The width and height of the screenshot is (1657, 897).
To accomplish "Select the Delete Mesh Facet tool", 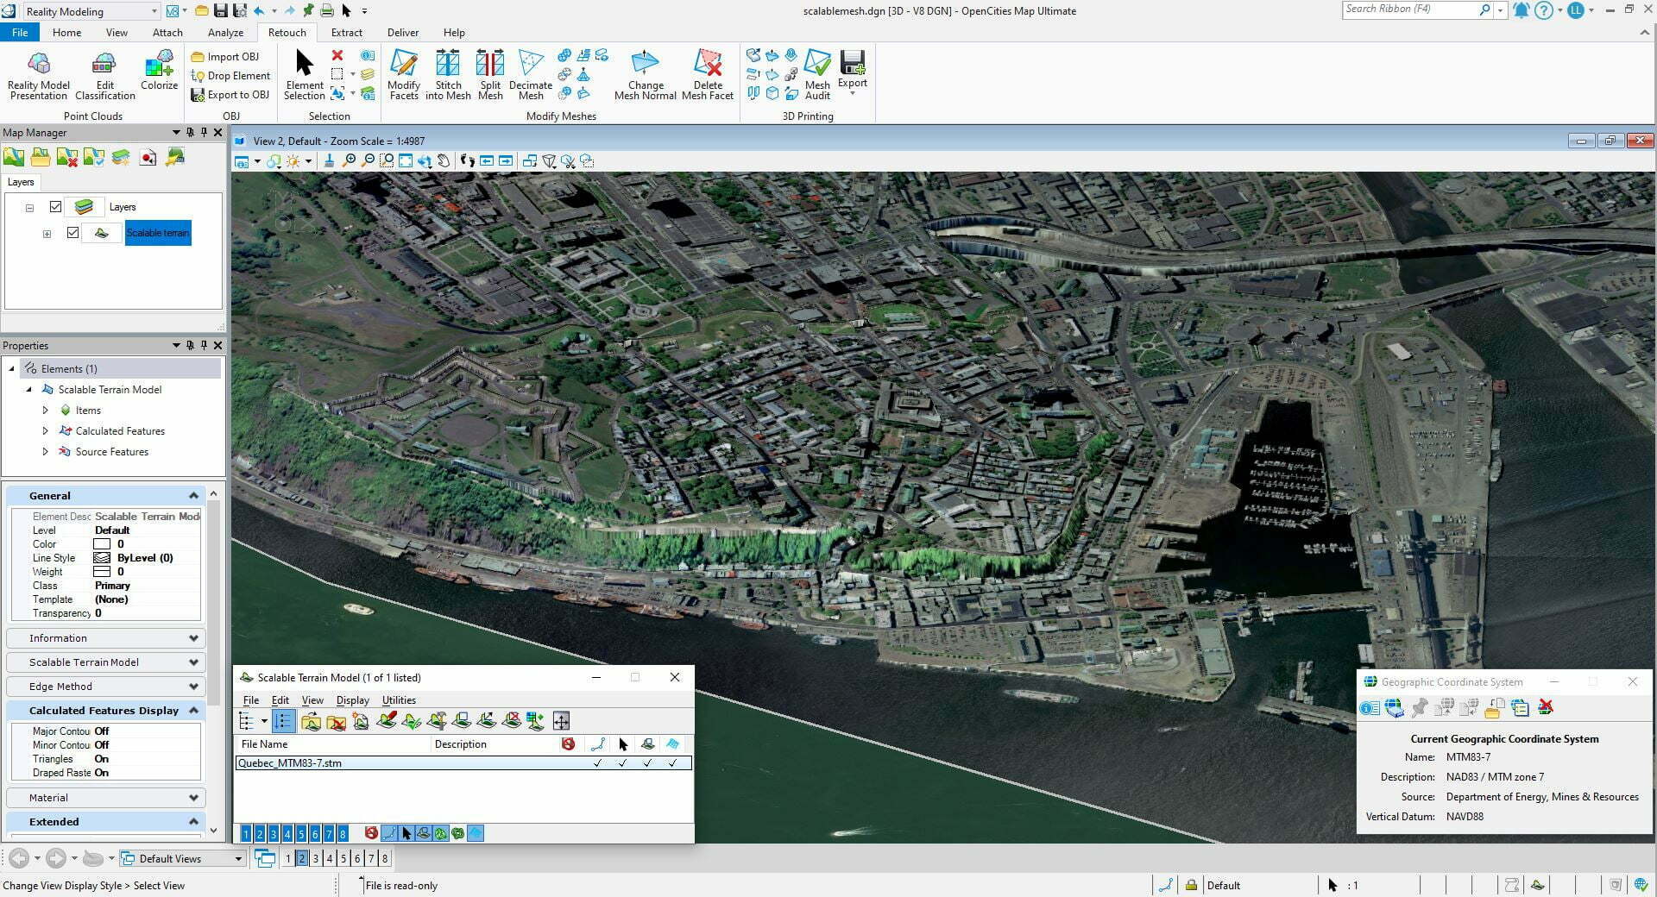I will (708, 73).
